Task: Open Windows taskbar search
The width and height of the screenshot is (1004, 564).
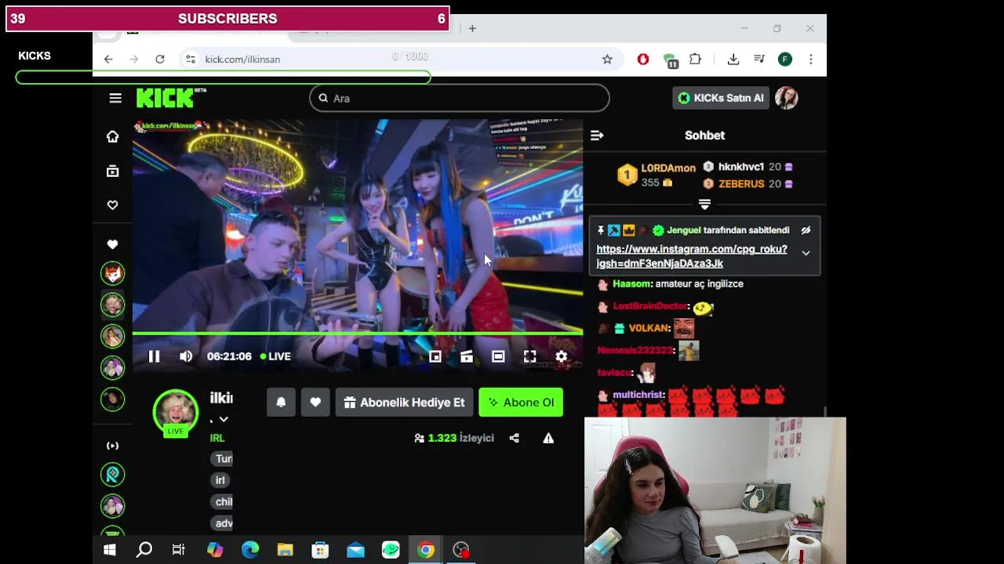Action: (x=144, y=550)
